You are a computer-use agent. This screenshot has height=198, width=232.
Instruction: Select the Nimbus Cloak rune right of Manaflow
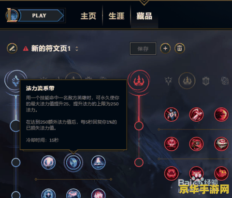98,163
